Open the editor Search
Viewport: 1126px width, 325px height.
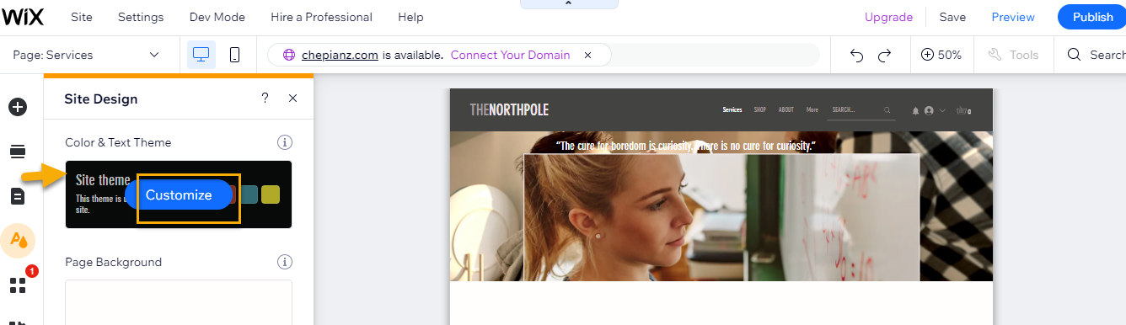pyautogui.click(x=1096, y=55)
